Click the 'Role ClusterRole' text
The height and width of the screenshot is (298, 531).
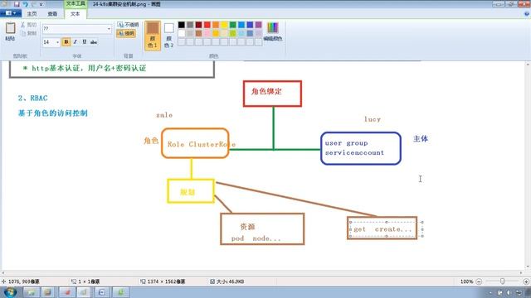click(x=202, y=144)
